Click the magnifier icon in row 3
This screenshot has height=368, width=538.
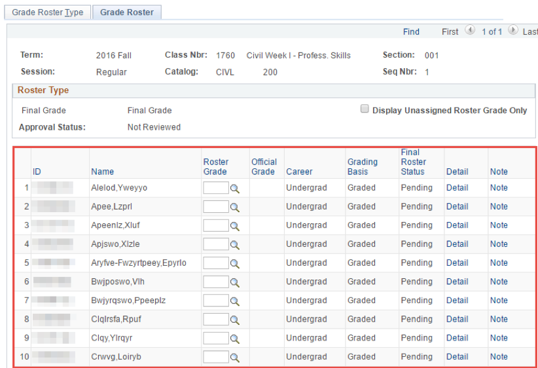click(235, 226)
